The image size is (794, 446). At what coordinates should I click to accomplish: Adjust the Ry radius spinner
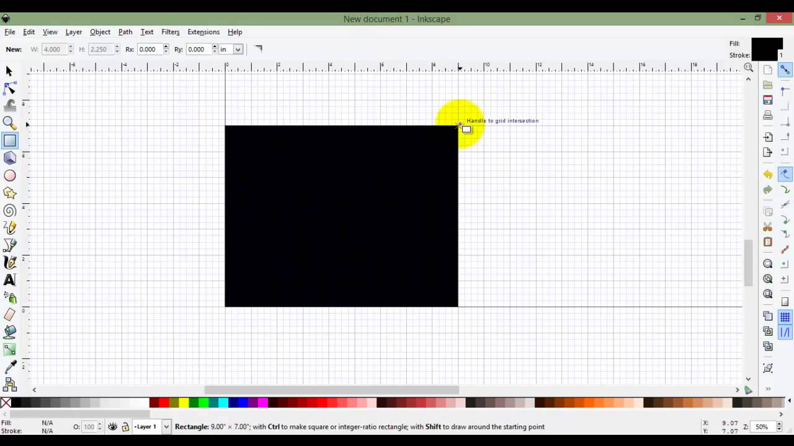click(215, 49)
